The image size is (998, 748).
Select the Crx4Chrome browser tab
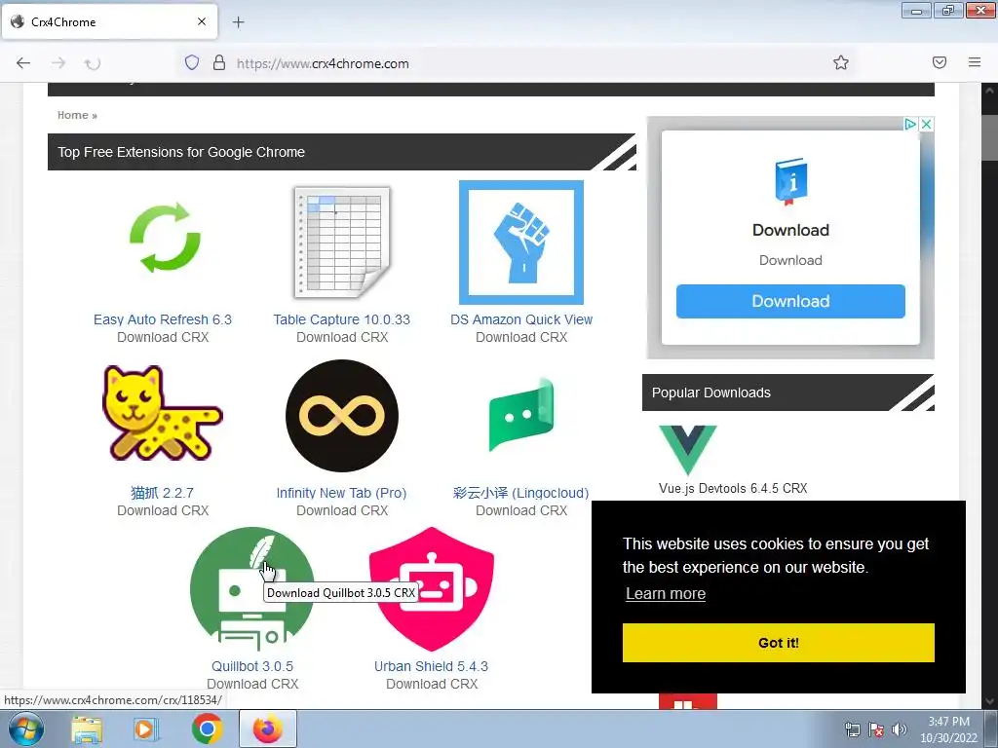[109, 21]
